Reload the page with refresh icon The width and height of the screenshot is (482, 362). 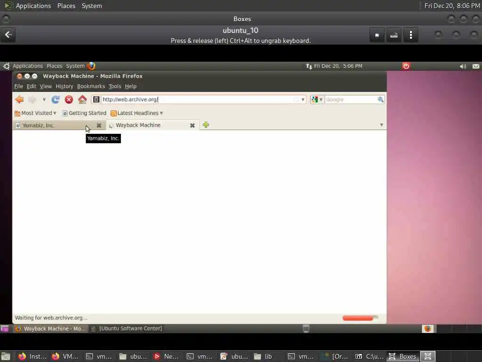pos(56,99)
